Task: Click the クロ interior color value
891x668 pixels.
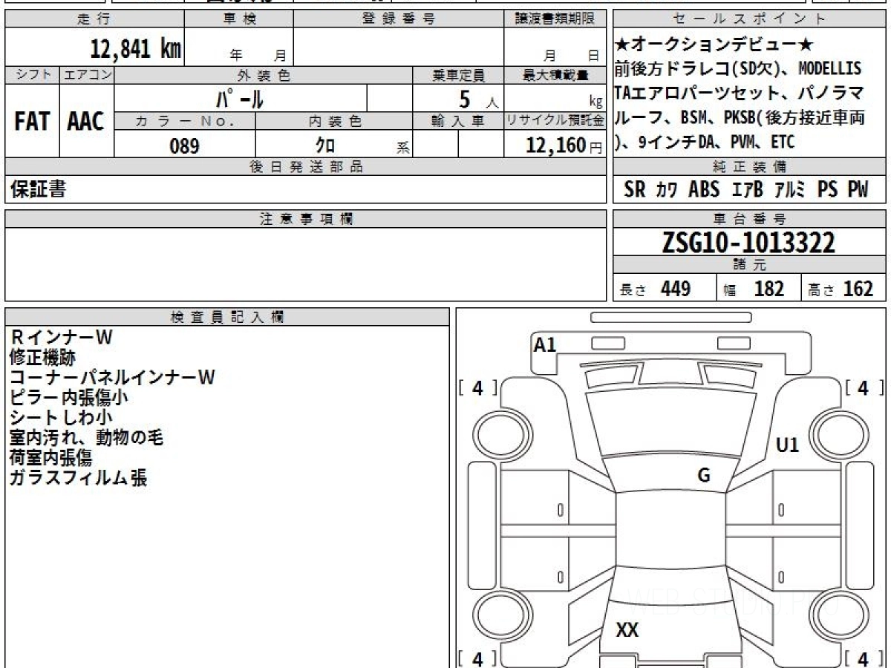Action: pyautogui.click(x=325, y=146)
